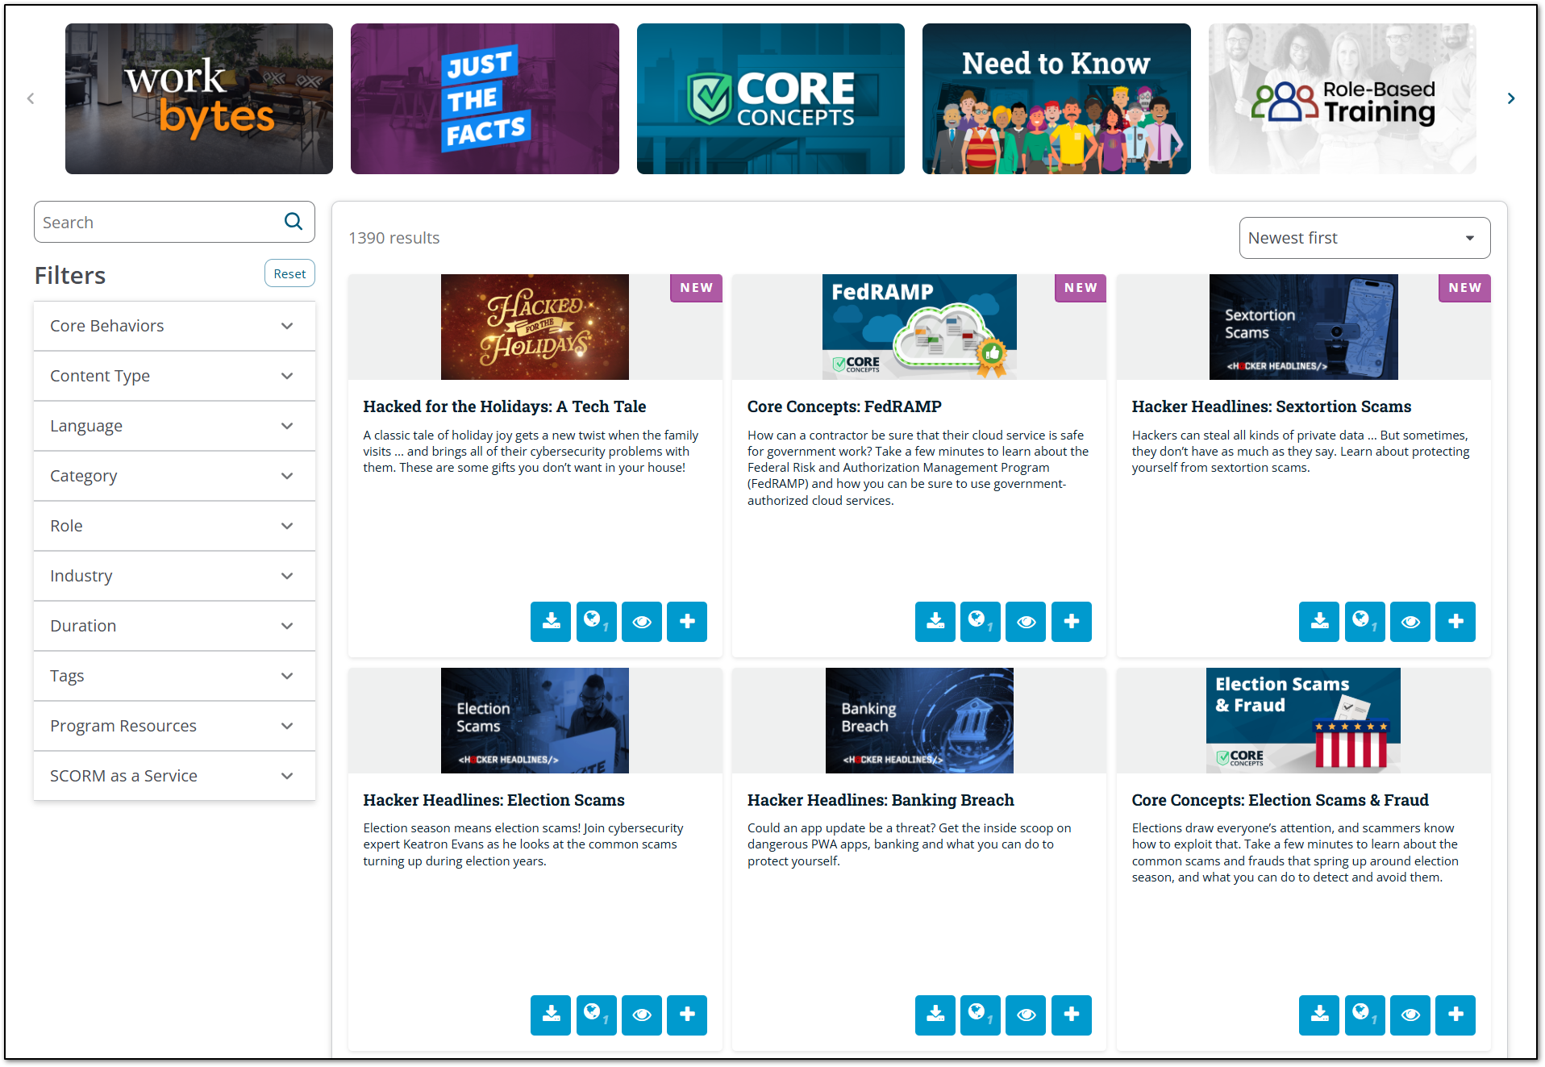Open the Newest first sort dropdown
Viewport: 1545px width, 1067px height.
click(x=1364, y=238)
